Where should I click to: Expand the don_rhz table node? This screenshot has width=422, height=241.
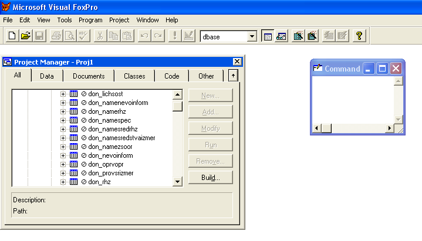coord(63,182)
